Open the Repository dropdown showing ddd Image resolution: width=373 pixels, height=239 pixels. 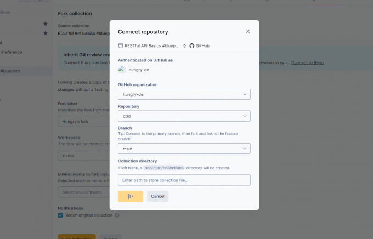pyautogui.click(x=184, y=116)
